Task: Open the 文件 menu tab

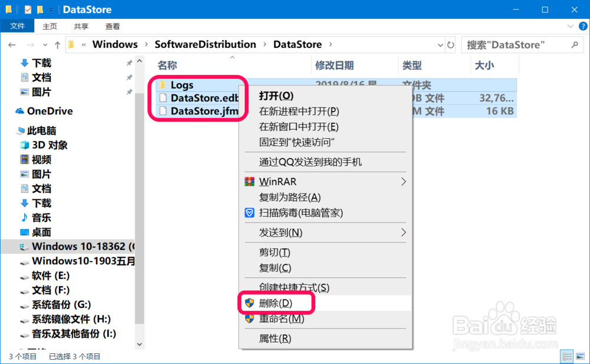Action: click(x=17, y=27)
